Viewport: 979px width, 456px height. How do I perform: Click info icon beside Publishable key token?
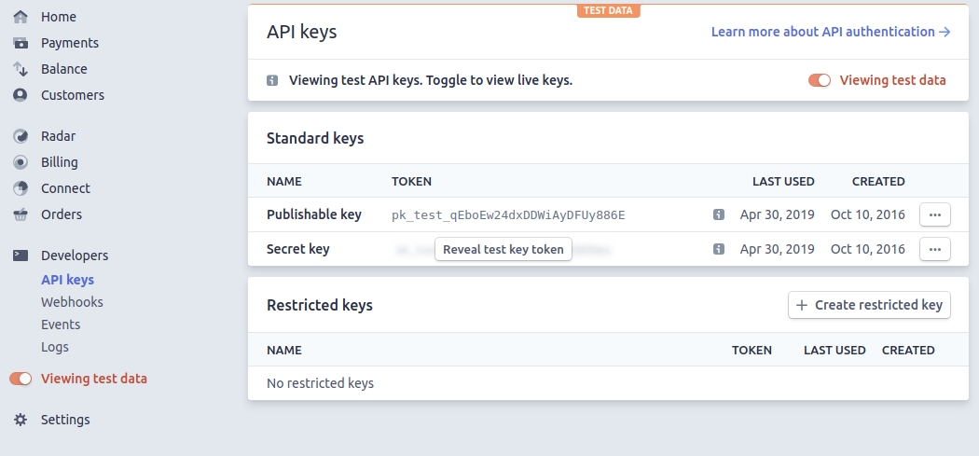coord(719,214)
